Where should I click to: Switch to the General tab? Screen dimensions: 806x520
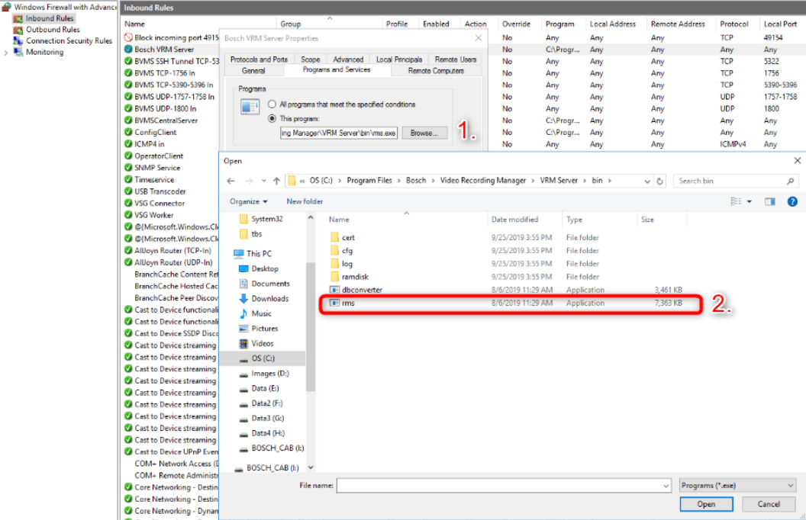click(253, 71)
